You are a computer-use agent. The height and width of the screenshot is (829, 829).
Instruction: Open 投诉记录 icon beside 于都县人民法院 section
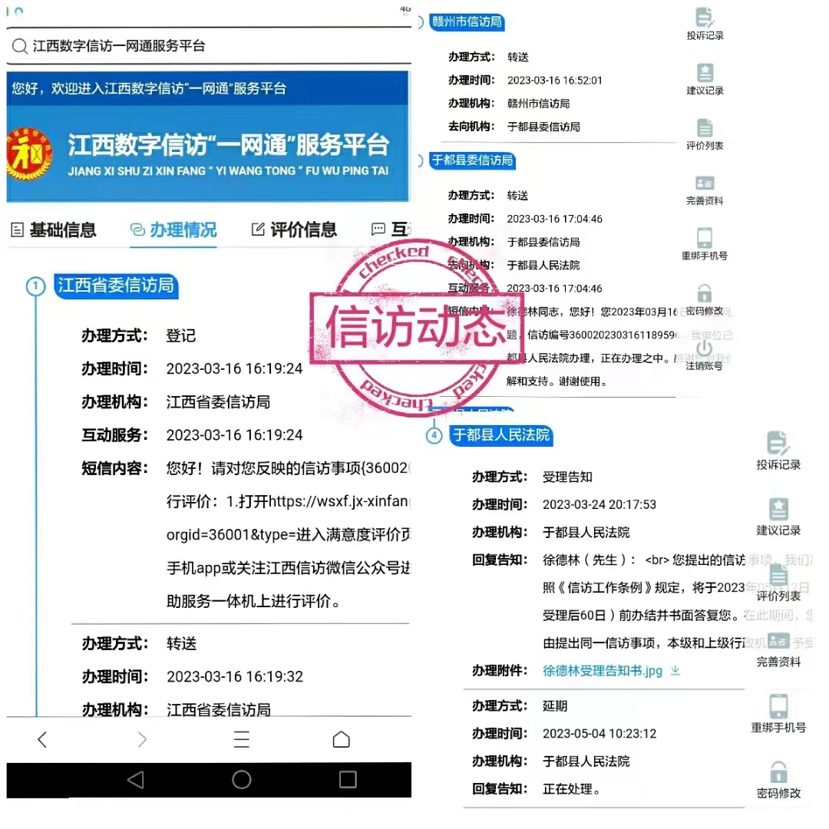tap(778, 451)
